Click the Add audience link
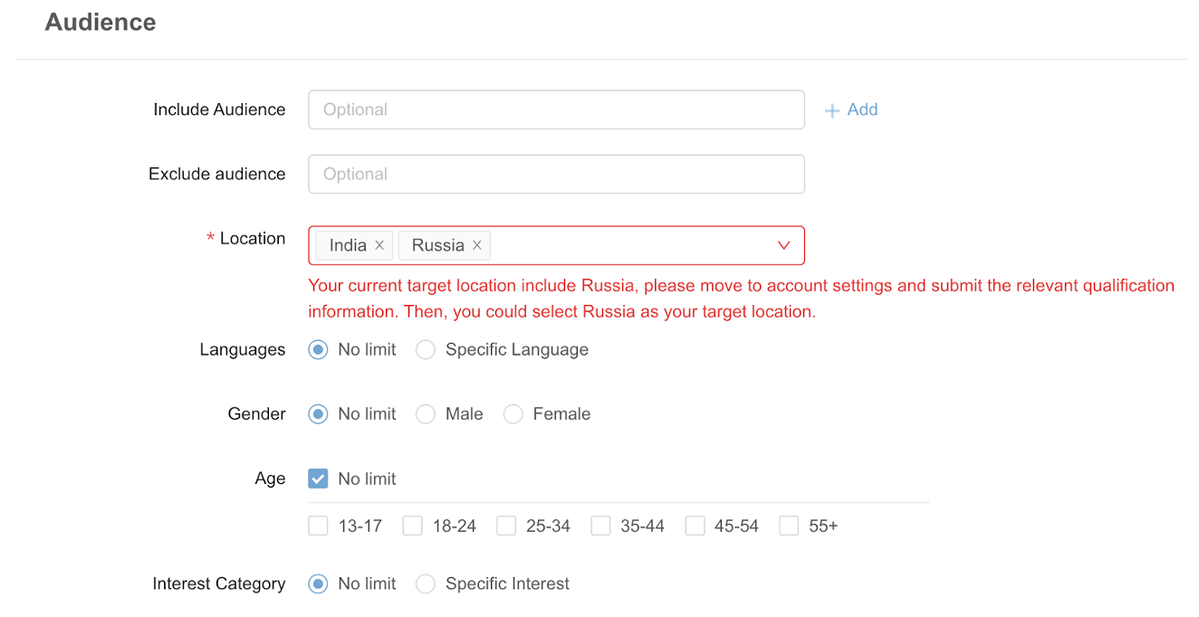Image resolution: width=1199 pixels, height=617 pixels. click(851, 109)
